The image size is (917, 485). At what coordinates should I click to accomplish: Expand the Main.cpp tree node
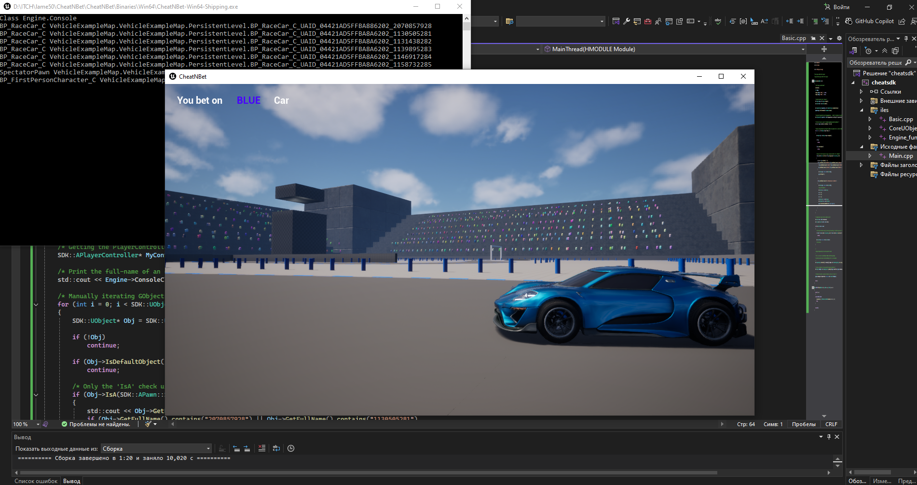pyautogui.click(x=870, y=156)
